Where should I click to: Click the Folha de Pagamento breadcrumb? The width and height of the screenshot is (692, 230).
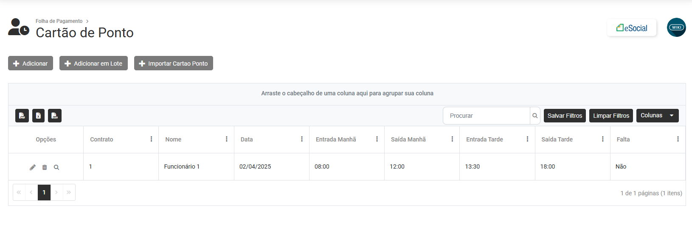[59, 21]
